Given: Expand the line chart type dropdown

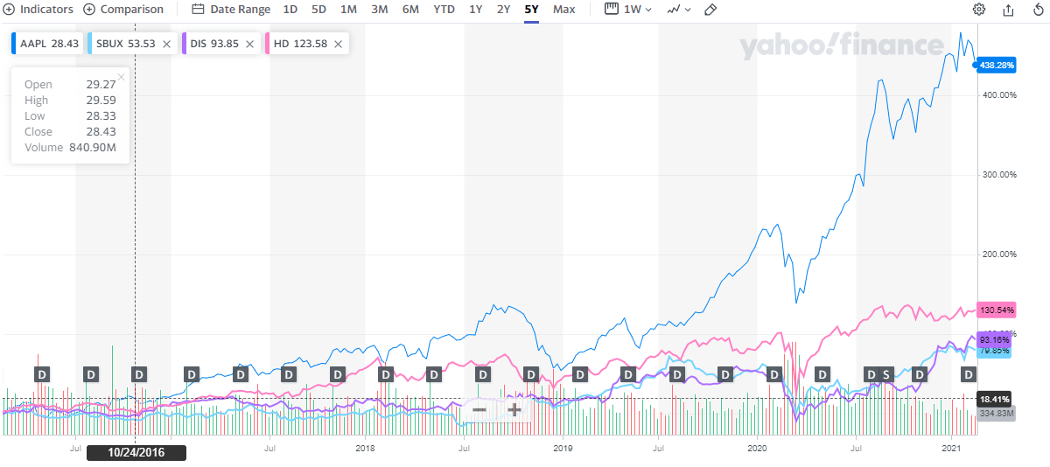Looking at the screenshot, I should 678,10.
